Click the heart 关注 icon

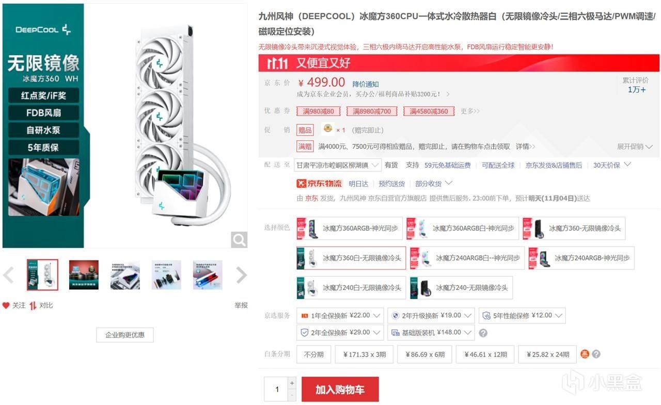(6, 305)
